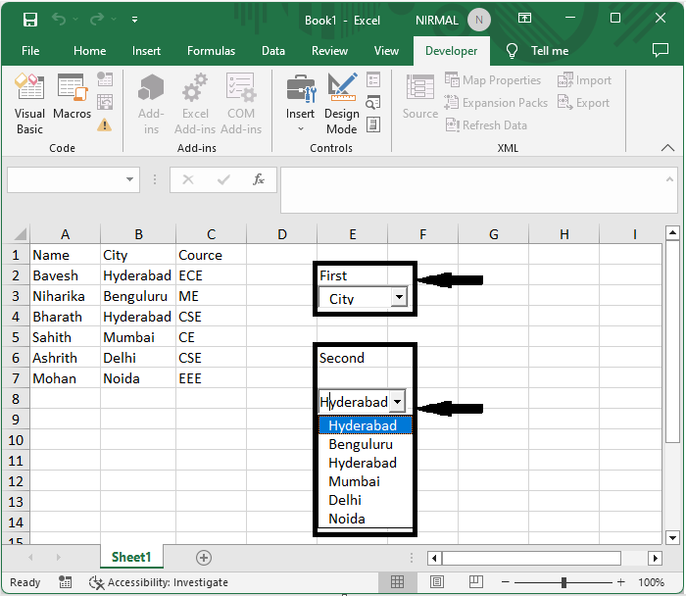Image resolution: width=686 pixels, height=596 pixels.
Task: Toggle Design Mode
Action: point(342,104)
